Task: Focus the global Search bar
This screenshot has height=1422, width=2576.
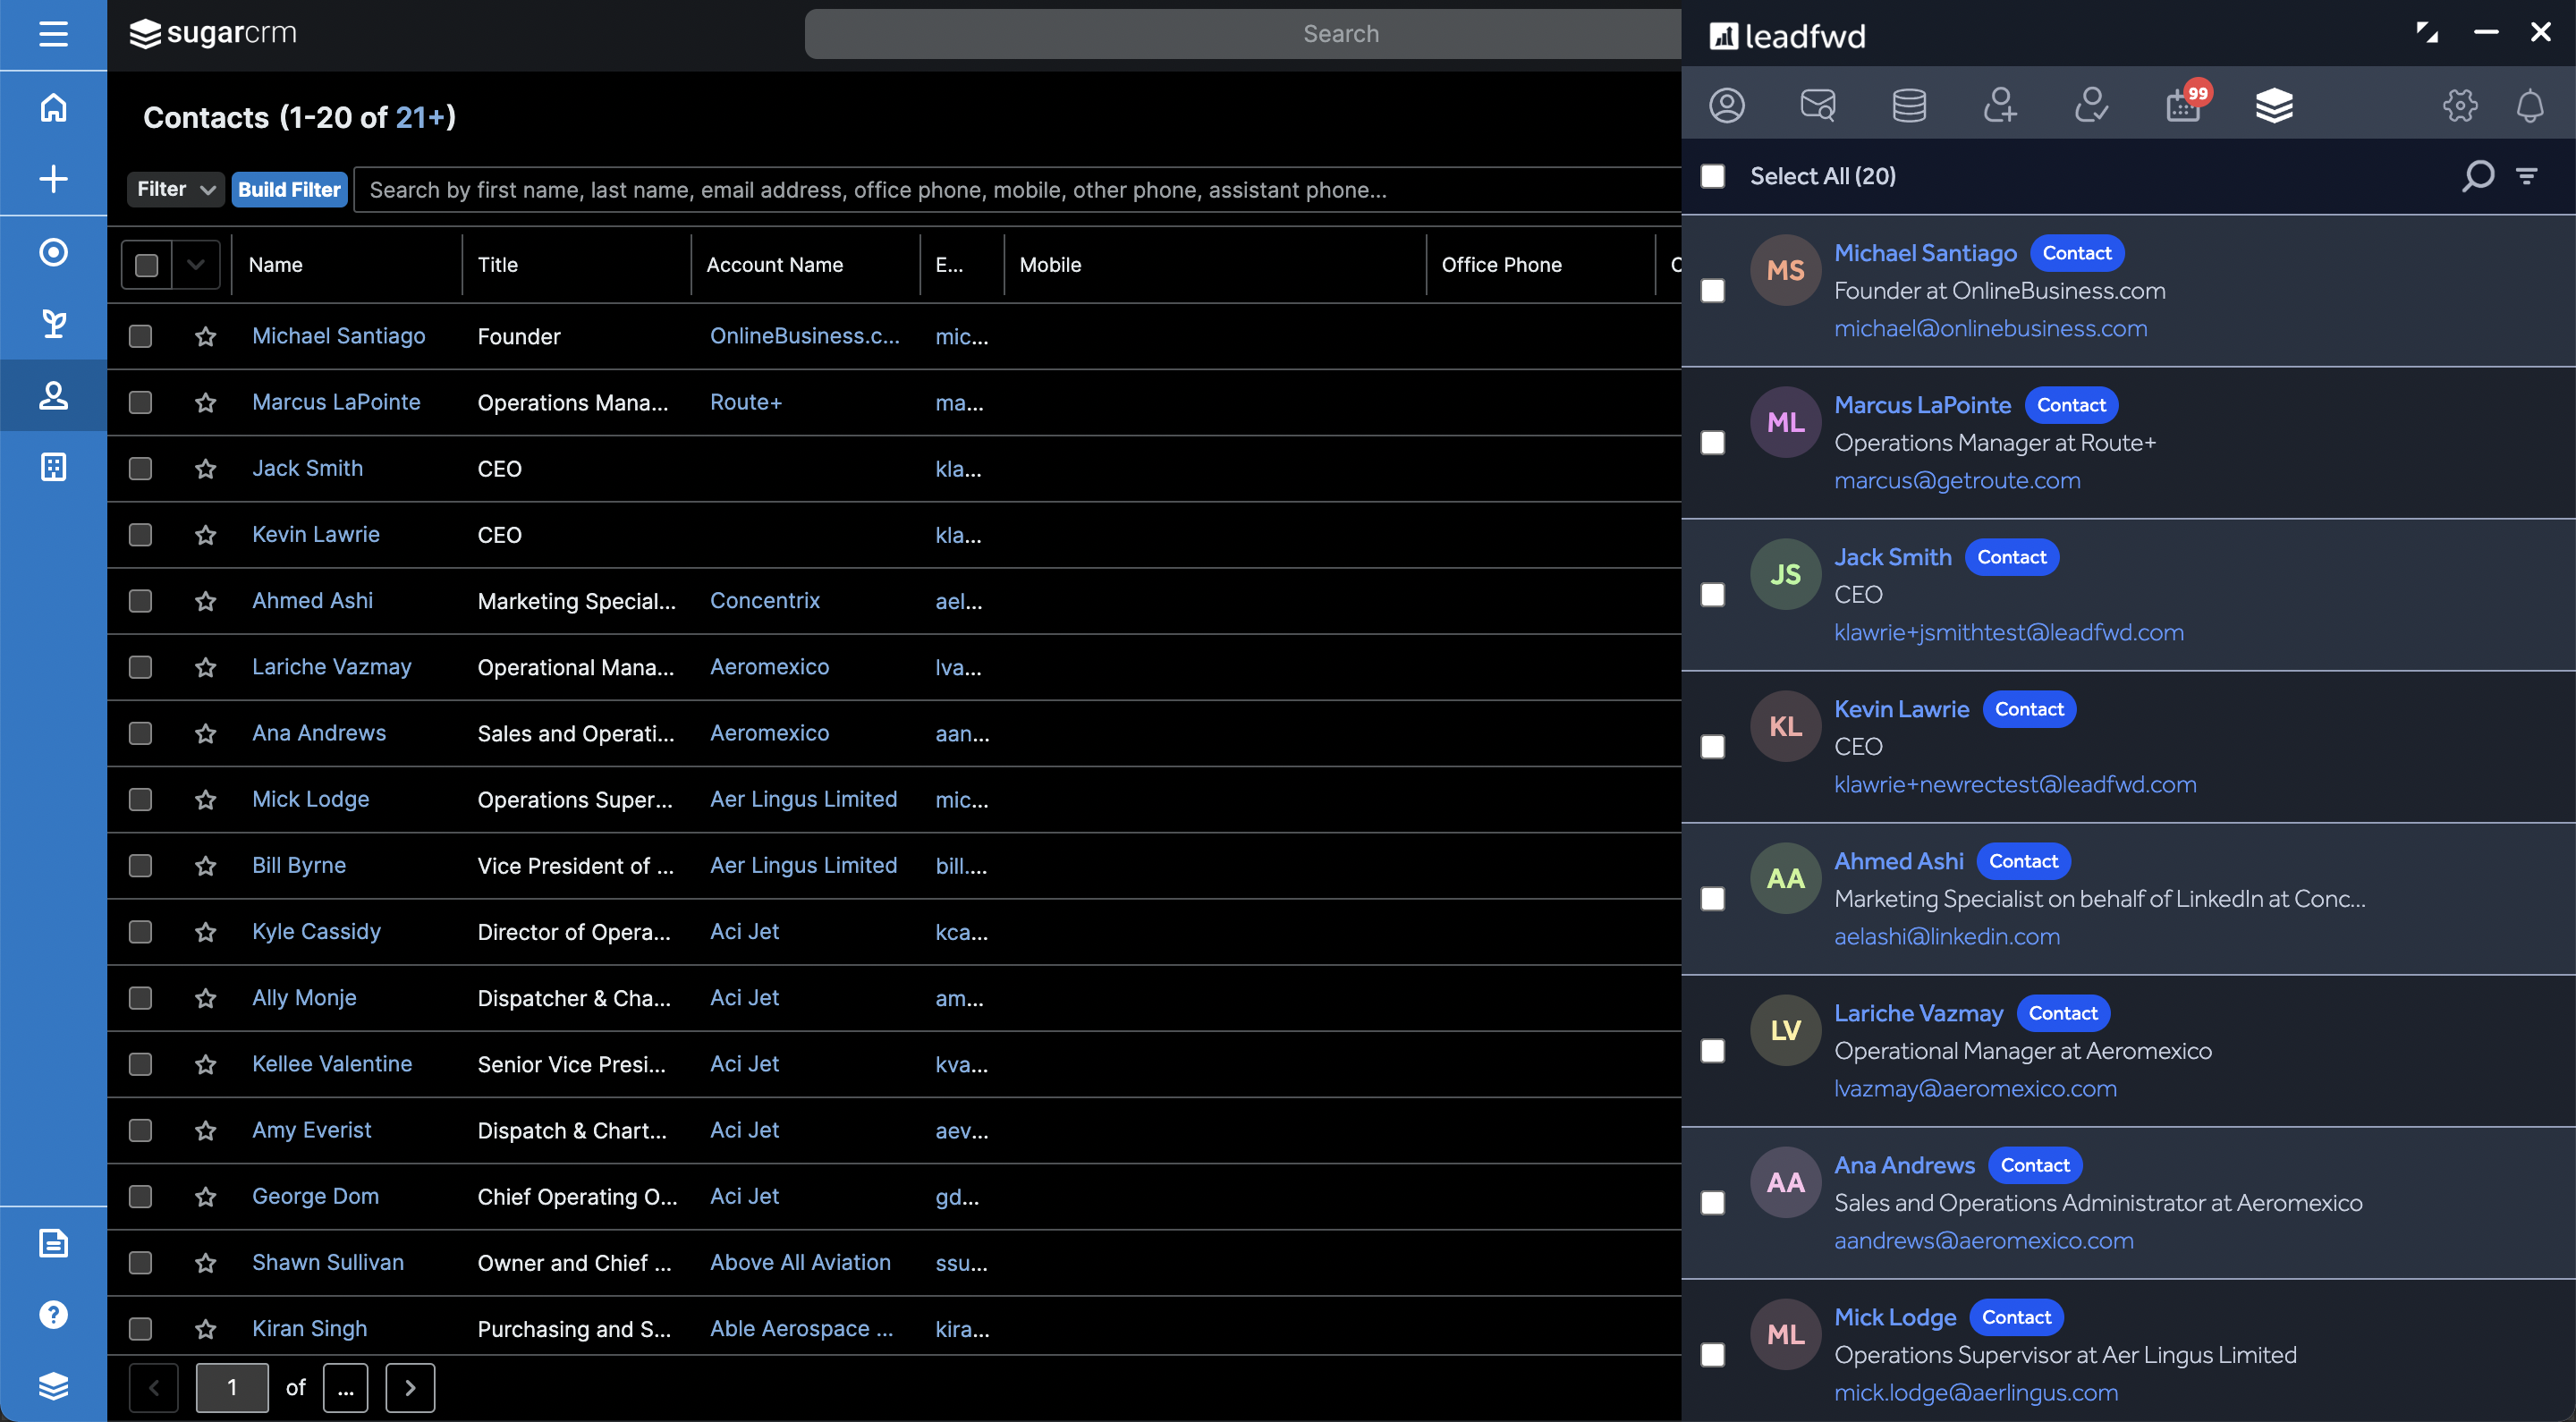Action: tap(1243, 34)
